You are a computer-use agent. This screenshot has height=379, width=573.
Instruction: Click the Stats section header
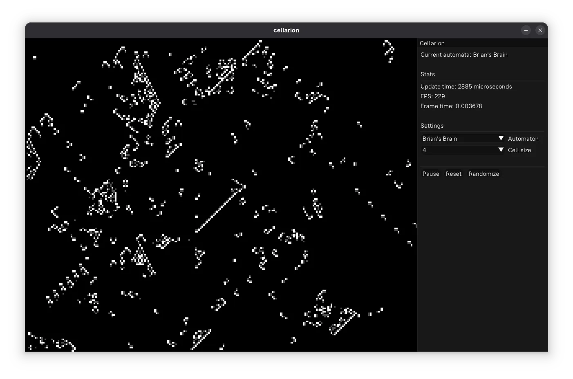coord(428,74)
